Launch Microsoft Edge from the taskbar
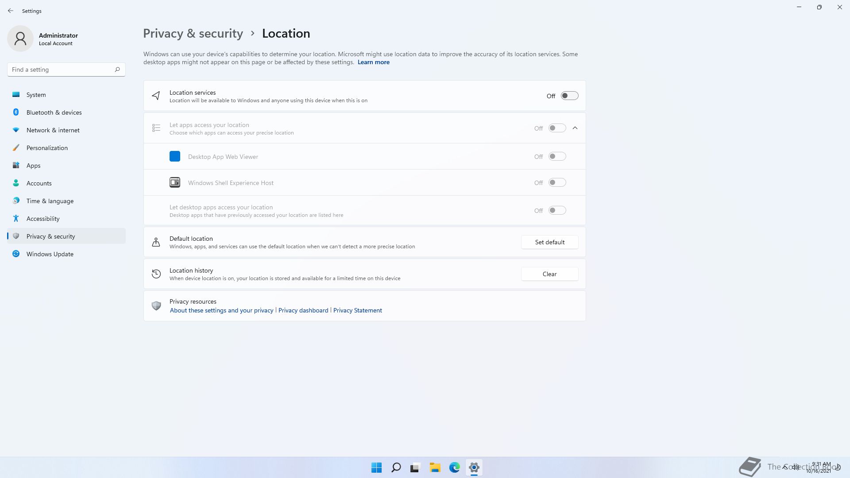Screen dimensions: 850x478 tap(455, 467)
